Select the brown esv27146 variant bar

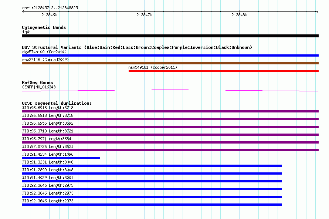pos(170,63)
